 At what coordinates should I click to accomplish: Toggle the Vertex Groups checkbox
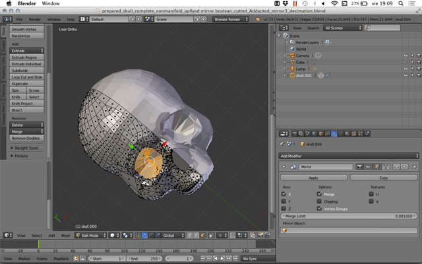tap(319, 209)
